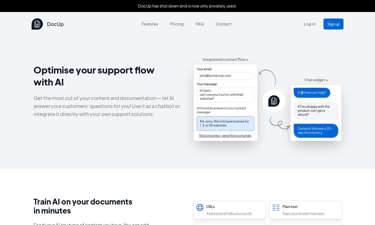
Task: Go to the Pricing page
Action: tap(177, 24)
